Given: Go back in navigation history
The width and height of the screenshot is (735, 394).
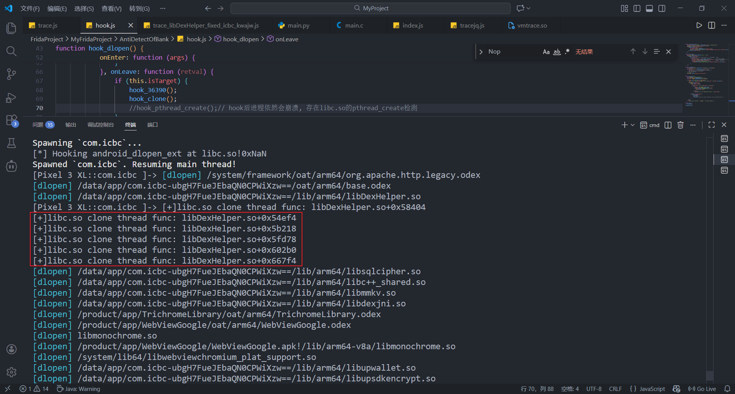Looking at the screenshot, I should pyautogui.click(x=208, y=8).
